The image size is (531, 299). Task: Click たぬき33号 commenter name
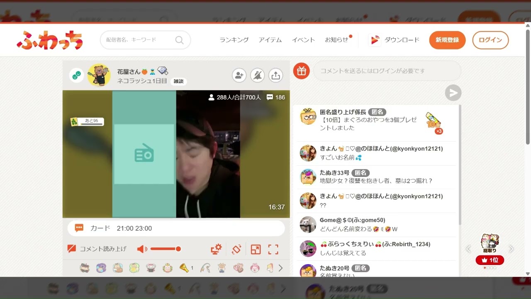click(334, 173)
